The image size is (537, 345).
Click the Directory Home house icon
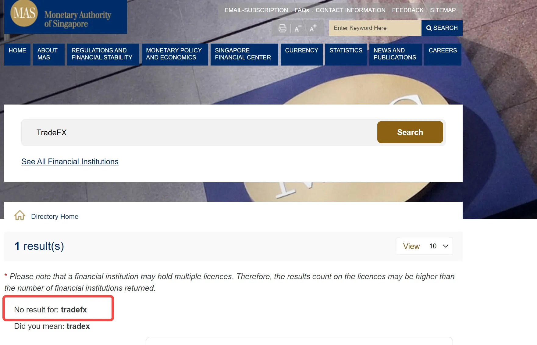click(20, 215)
